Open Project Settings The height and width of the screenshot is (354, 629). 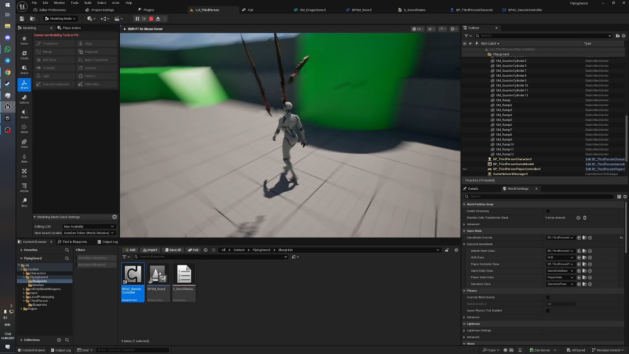click(100, 10)
